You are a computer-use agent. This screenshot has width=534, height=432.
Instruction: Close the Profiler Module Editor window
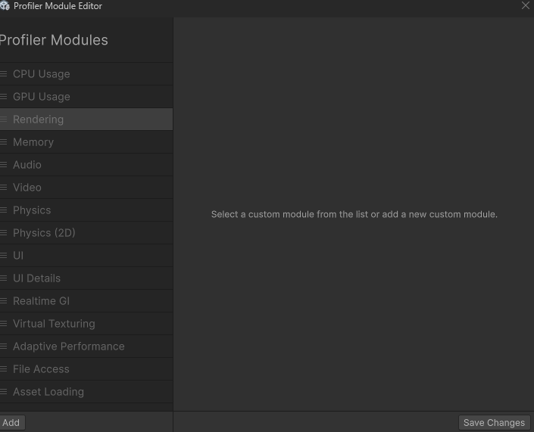click(x=526, y=6)
